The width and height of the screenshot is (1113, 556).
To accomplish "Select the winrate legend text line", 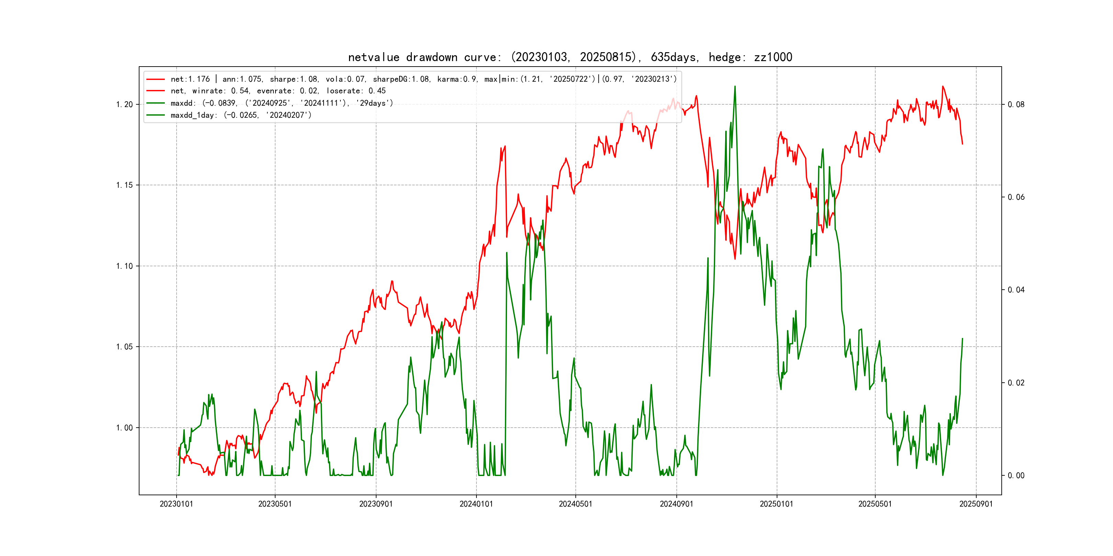I will pyautogui.click(x=278, y=91).
